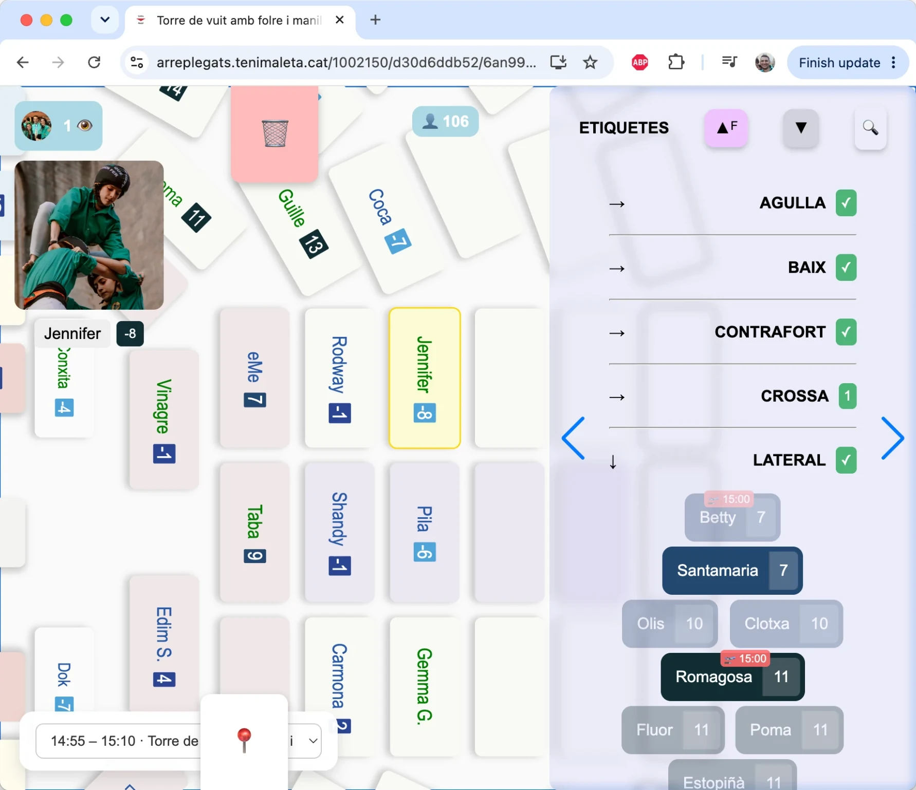Toggle the BAIX checkbox
Screen dimensions: 916x790
(846, 268)
